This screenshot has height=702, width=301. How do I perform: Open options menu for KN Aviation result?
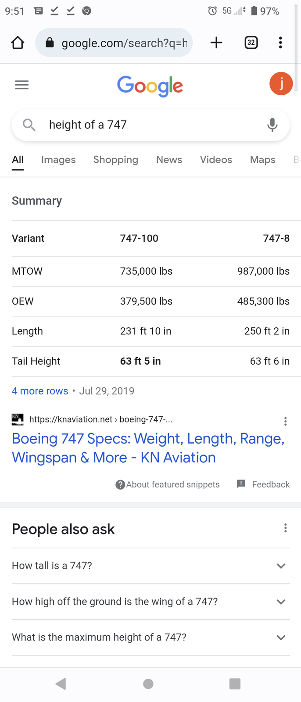(286, 421)
